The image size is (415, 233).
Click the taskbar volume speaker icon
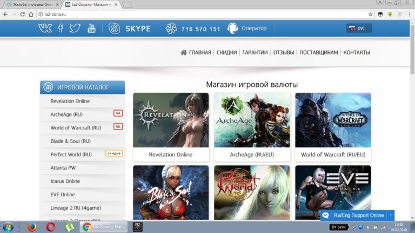click(x=369, y=227)
